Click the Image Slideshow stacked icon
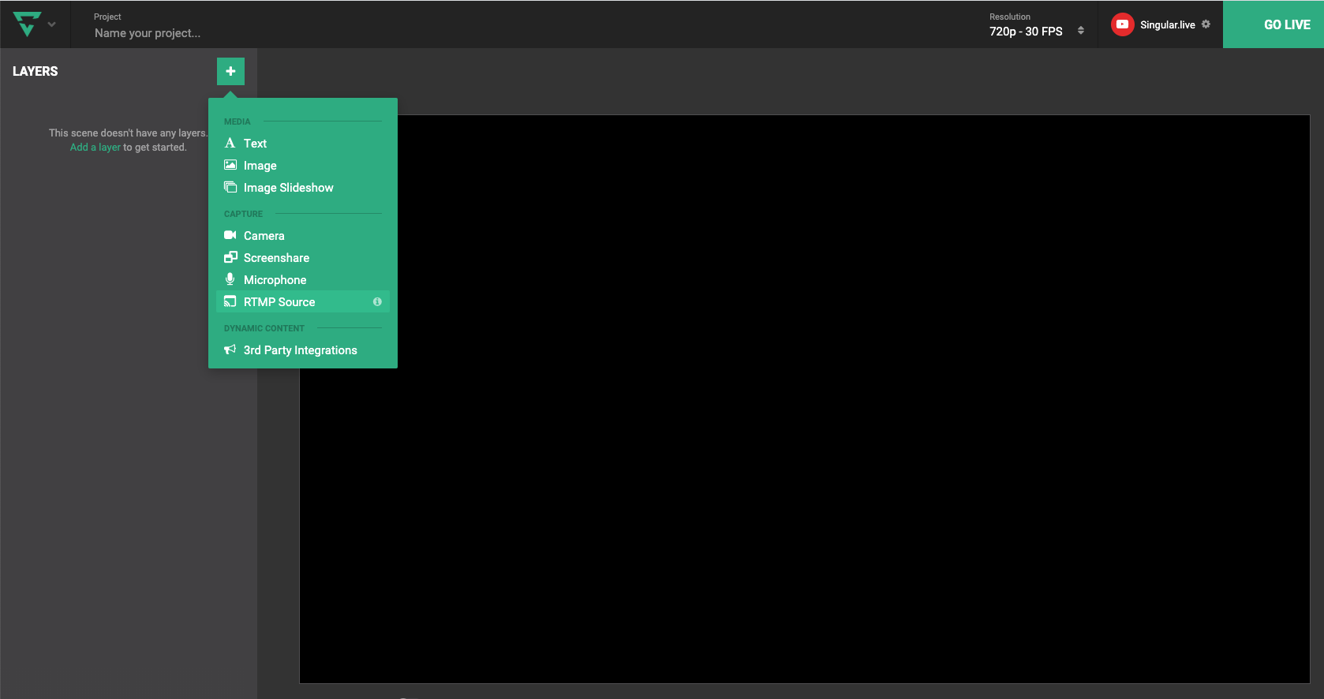 (230, 187)
